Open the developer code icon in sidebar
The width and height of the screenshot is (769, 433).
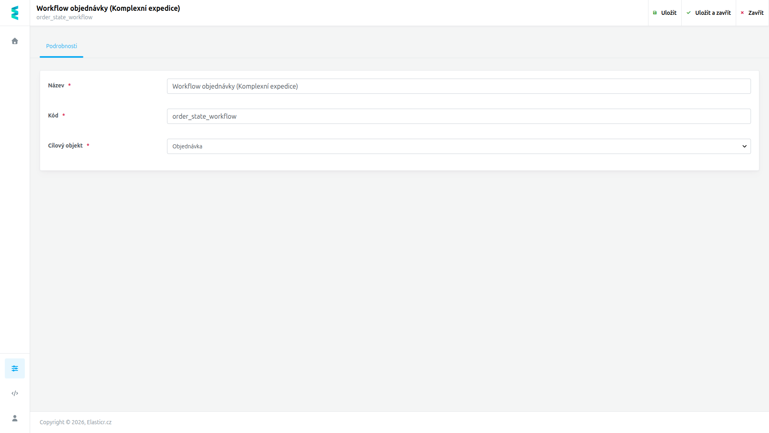click(x=15, y=393)
